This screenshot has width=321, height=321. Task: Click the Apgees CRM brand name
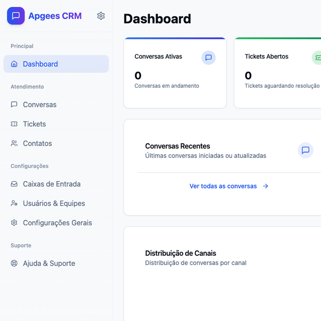coord(55,16)
